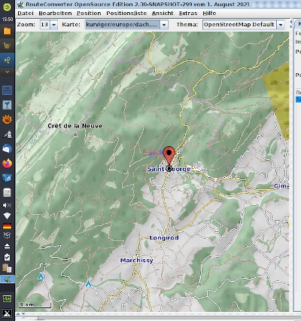
Task: Open the clipboard manager icon
Action: [7, 268]
